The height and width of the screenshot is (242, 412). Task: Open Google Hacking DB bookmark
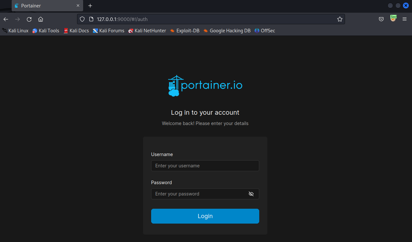pos(227,31)
